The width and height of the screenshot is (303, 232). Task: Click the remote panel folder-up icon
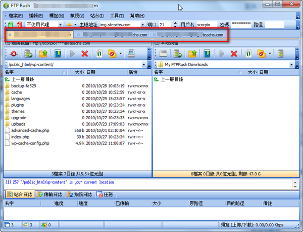[x=43, y=54]
